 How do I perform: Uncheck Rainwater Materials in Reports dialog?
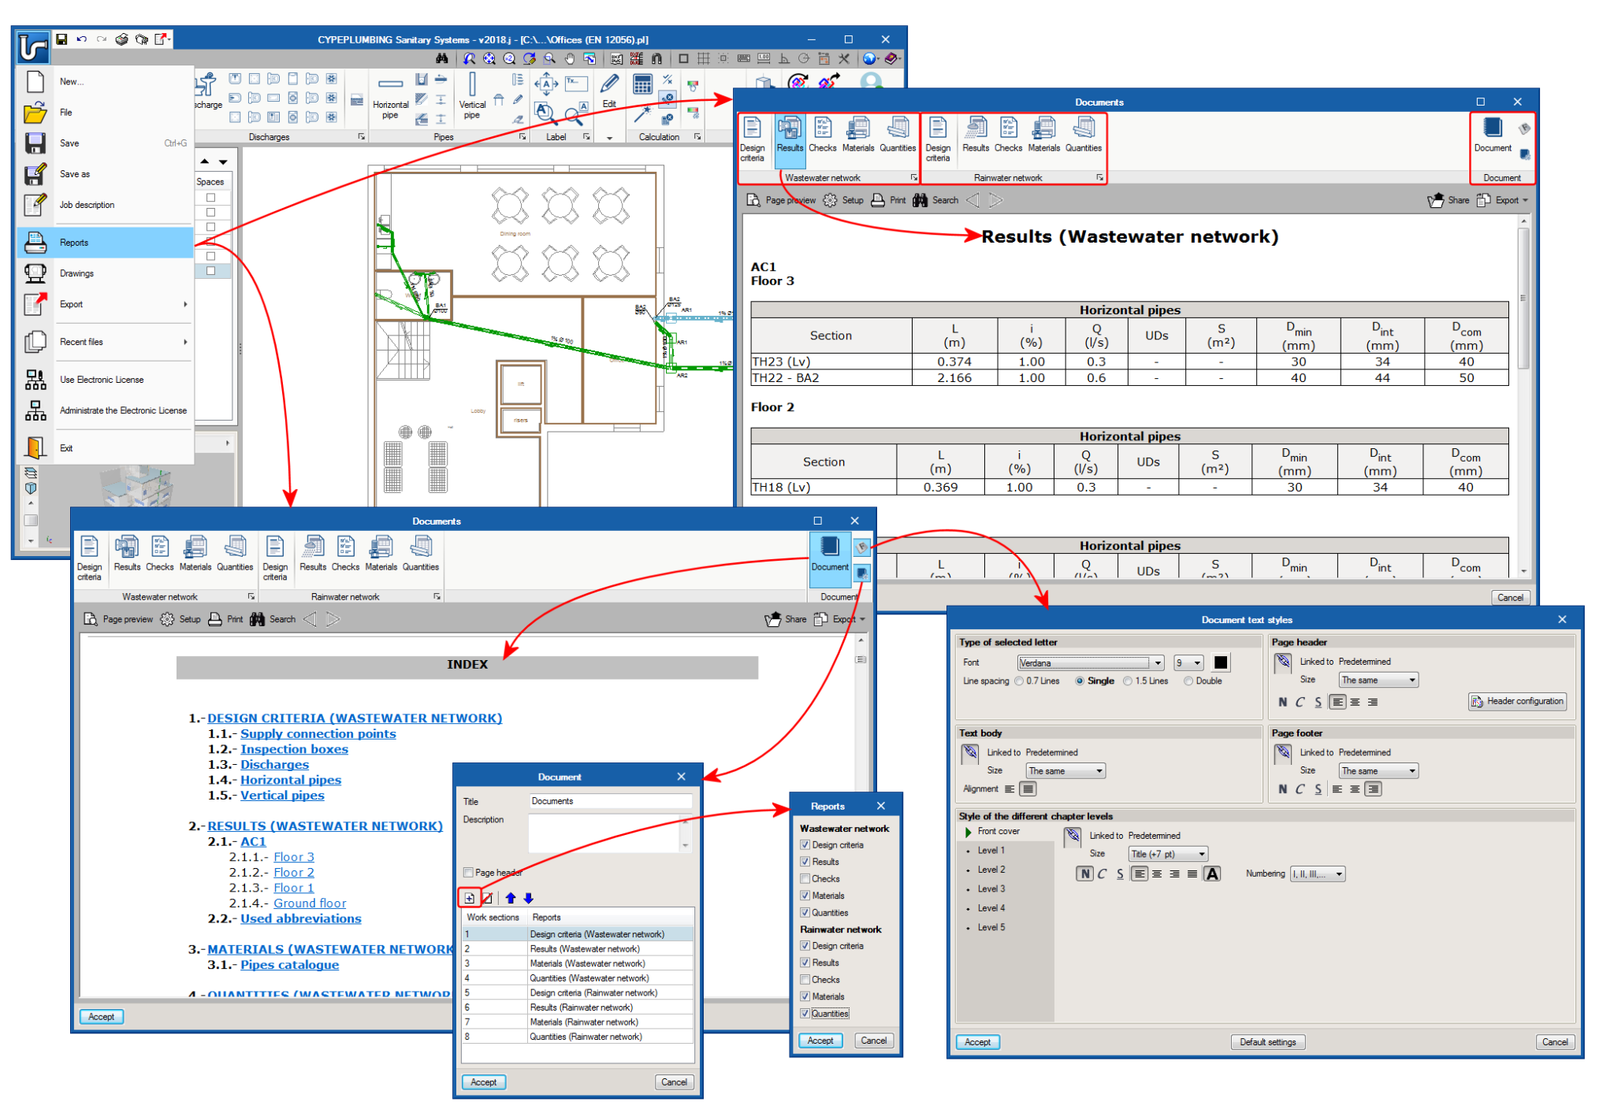pyautogui.click(x=805, y=996)
